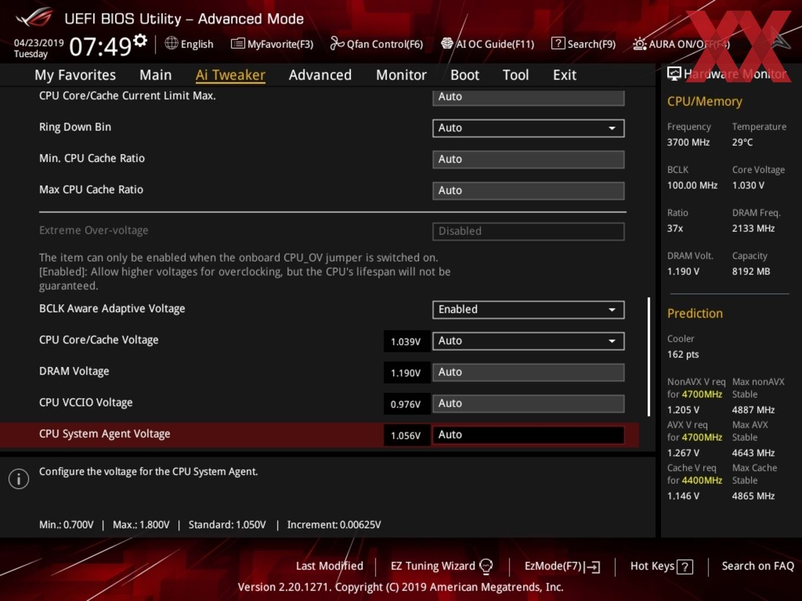Image resolution: width=802 pixels, height=601 pixels.
Task: Click the 1.039V core voltage readout
Action: tap(406, 341)
